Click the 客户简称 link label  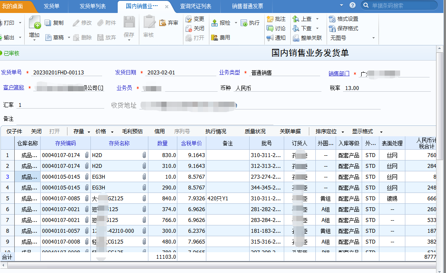(14, 87)
